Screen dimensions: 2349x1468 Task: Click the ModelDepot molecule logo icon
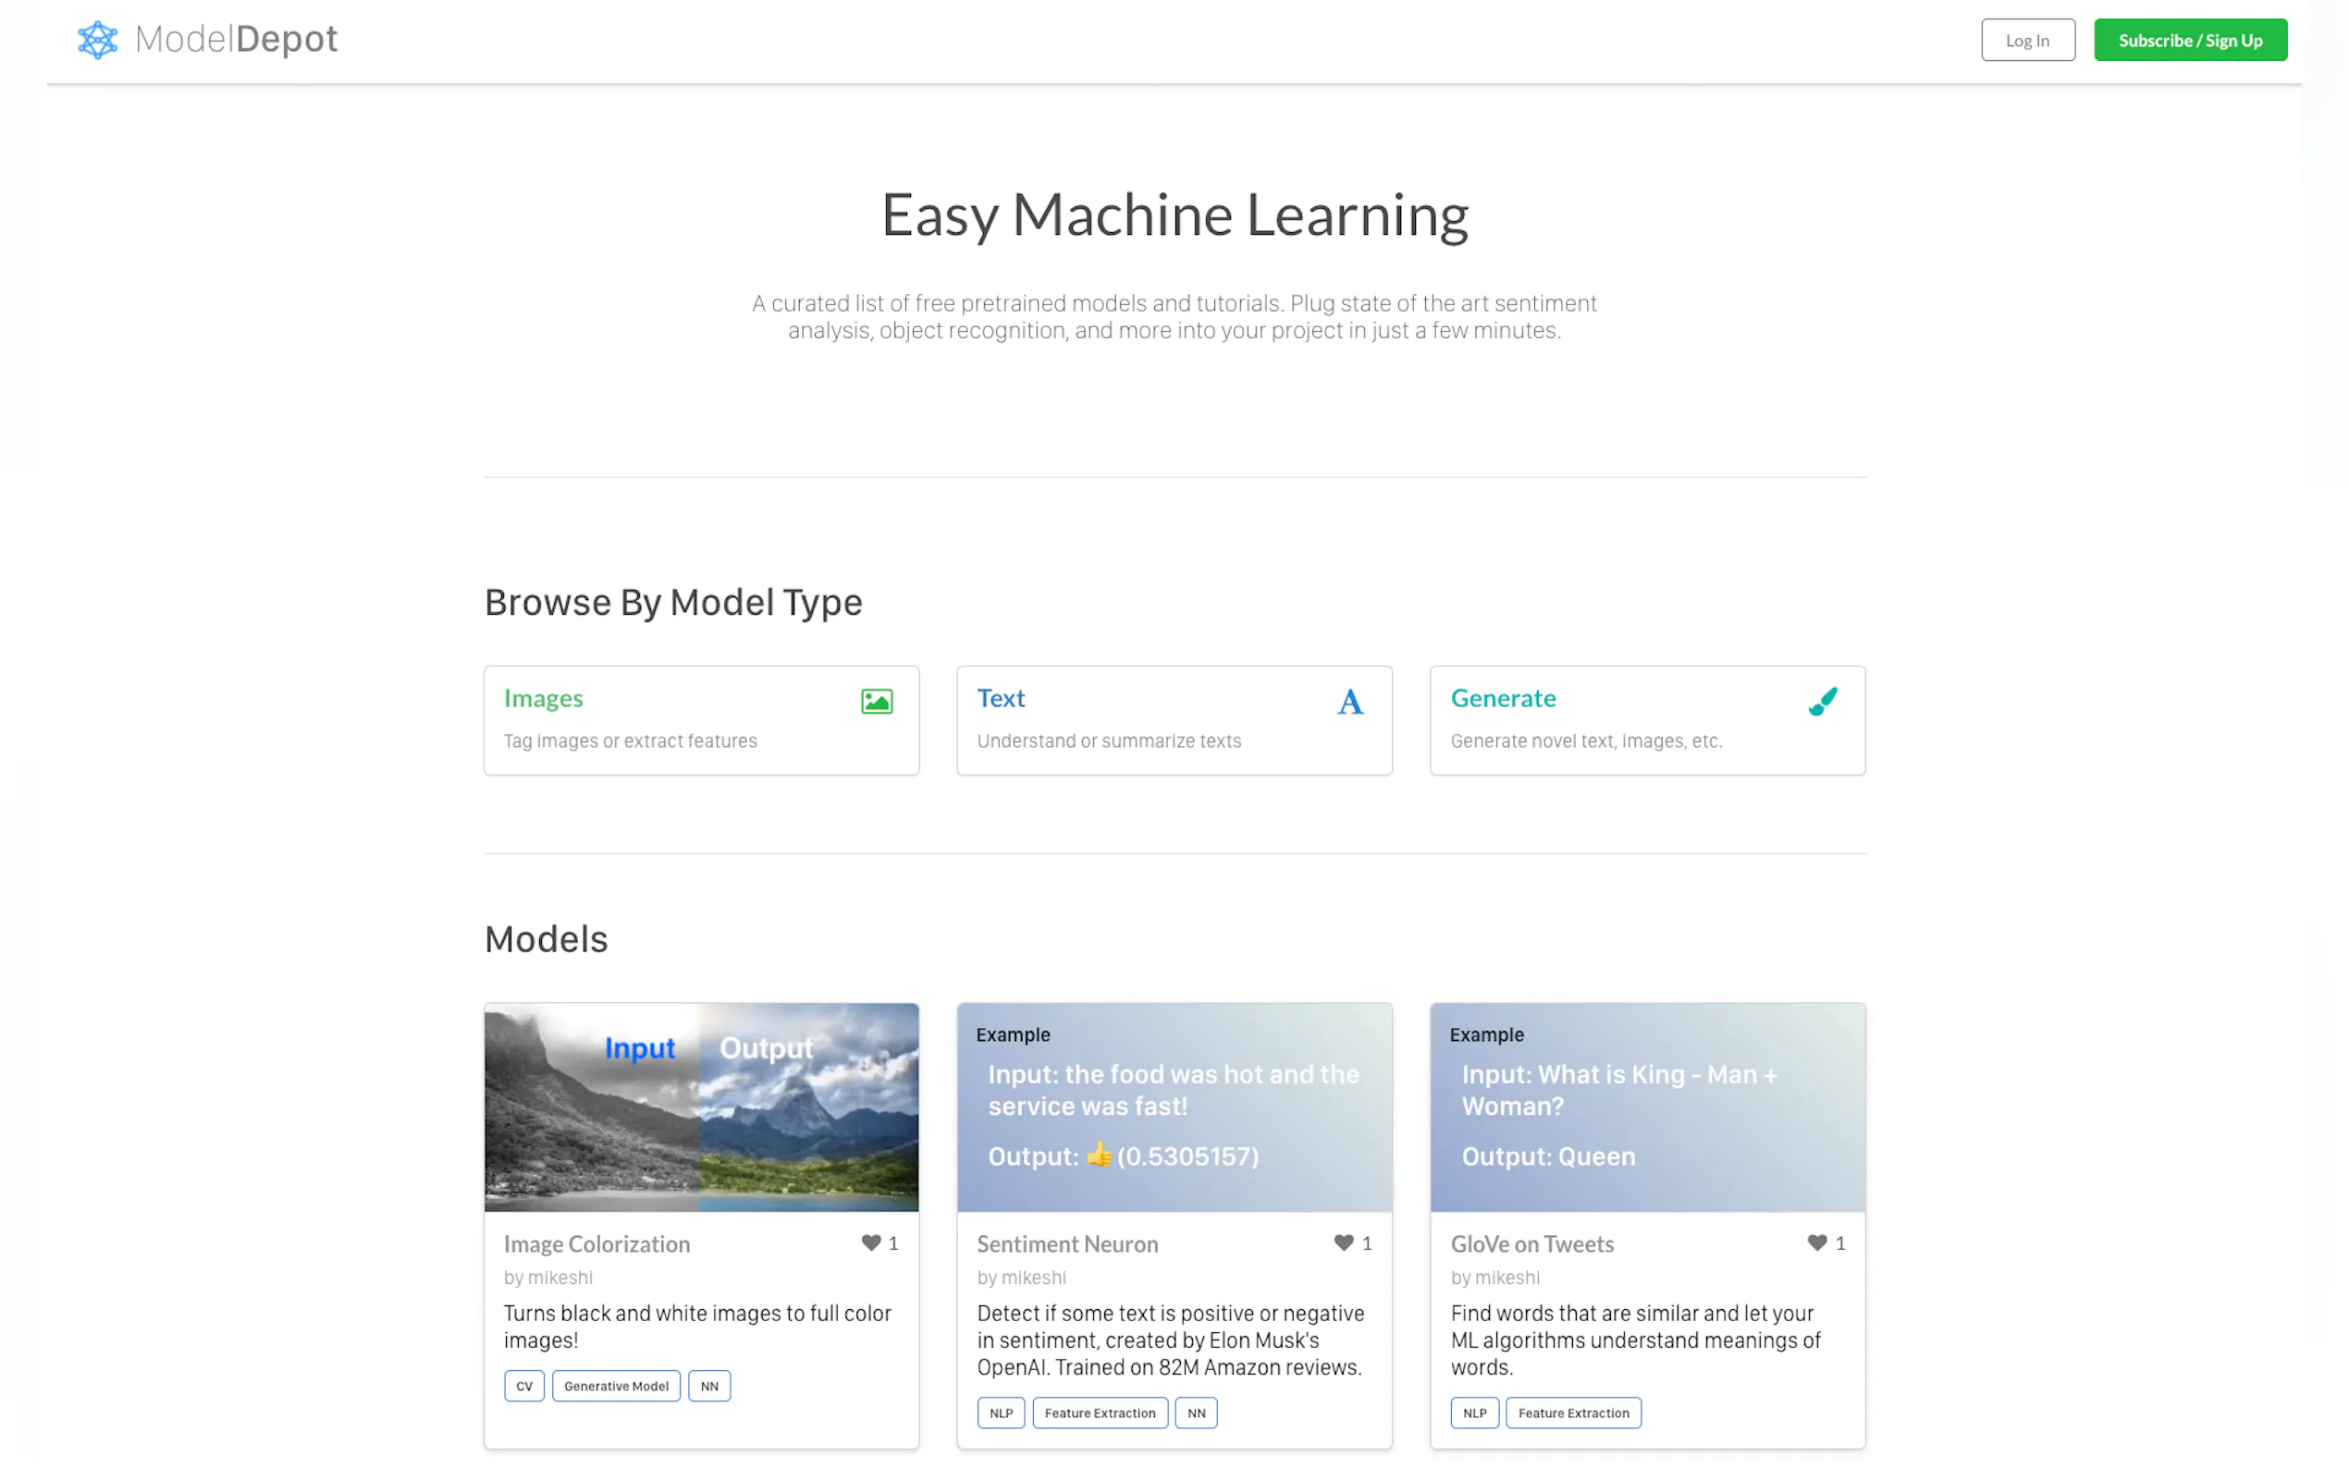97,40
